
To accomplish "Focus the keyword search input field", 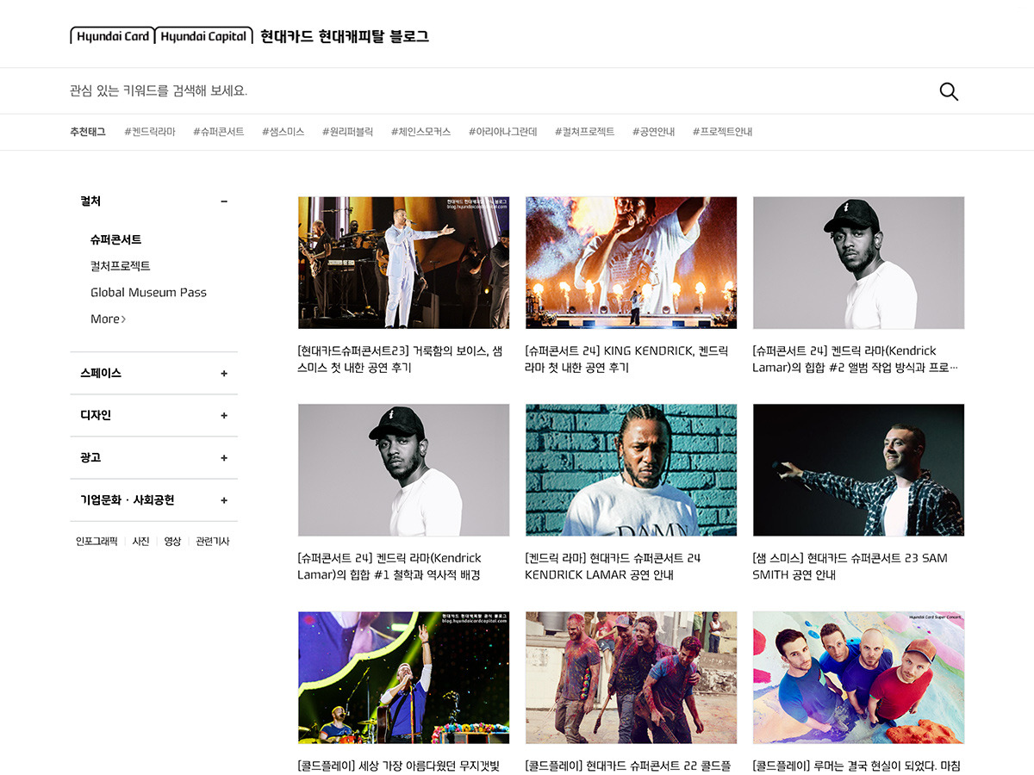I will tap(500, 90).
